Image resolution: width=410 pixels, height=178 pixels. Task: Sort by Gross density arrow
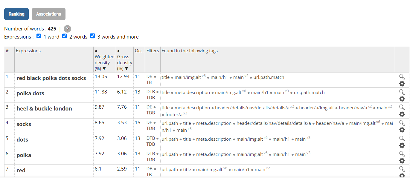pos(126,69)
